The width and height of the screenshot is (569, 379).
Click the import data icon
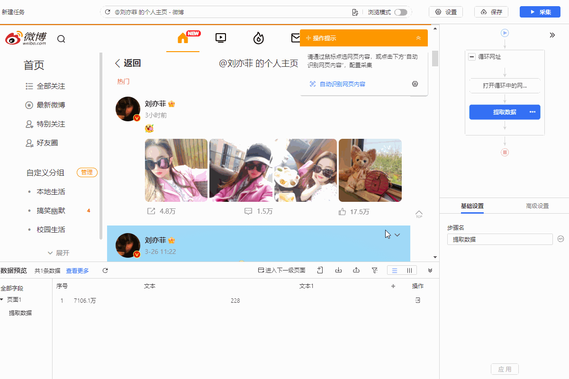(338, 271)
